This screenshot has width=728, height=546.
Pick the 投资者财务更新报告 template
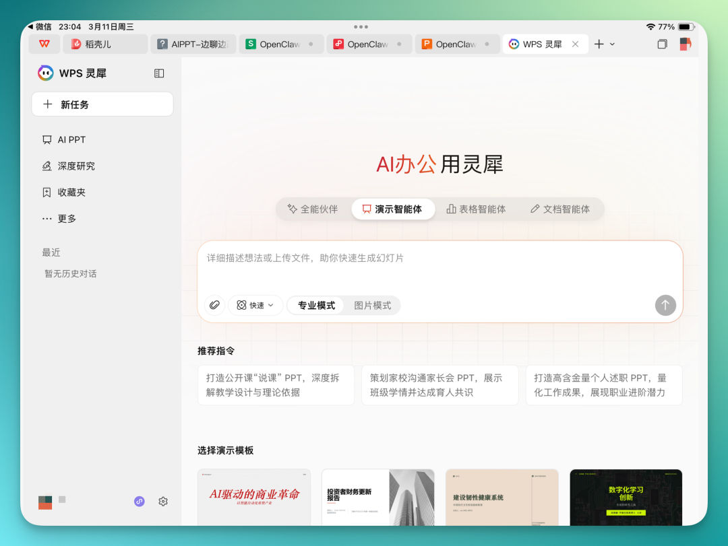click(378, 498)
